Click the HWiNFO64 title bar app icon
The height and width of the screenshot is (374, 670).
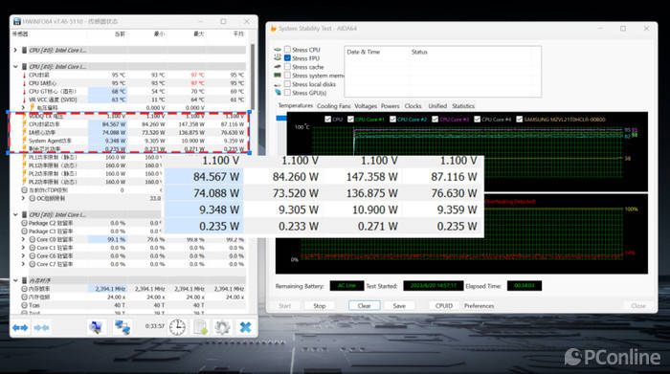tap(17, 21)
